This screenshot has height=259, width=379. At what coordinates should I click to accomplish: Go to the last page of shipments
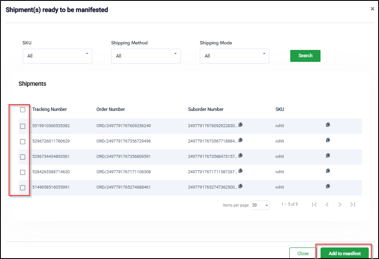point(353,205)
